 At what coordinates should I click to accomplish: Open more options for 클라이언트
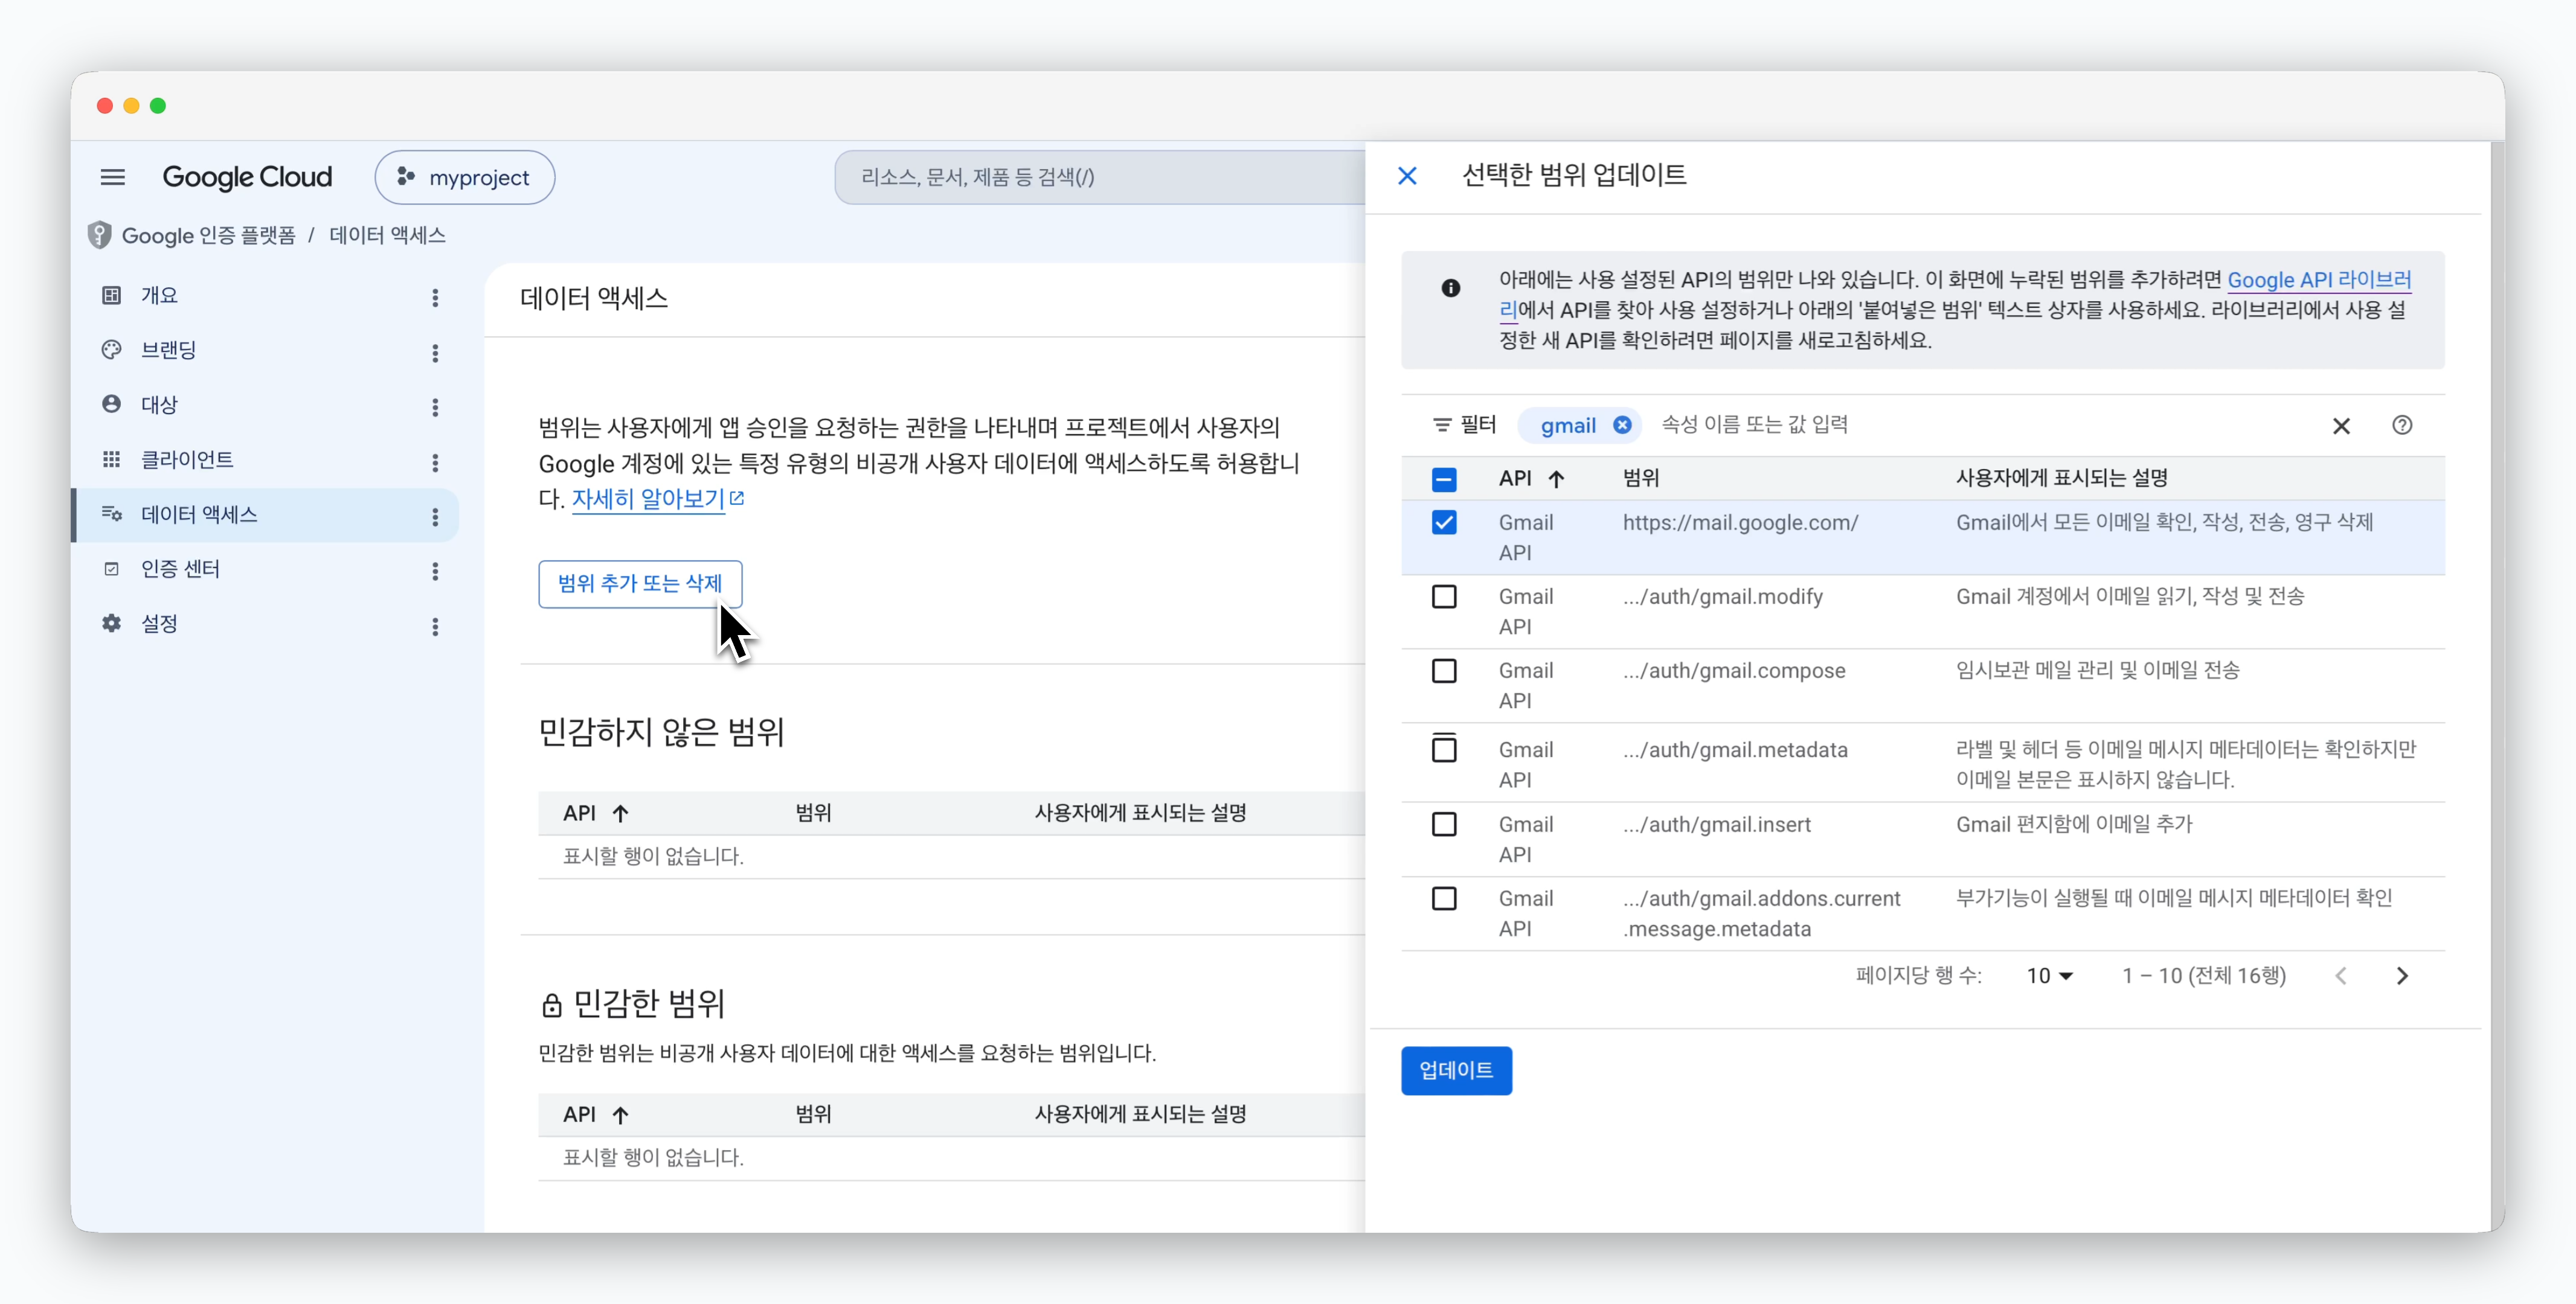(435, 462)
